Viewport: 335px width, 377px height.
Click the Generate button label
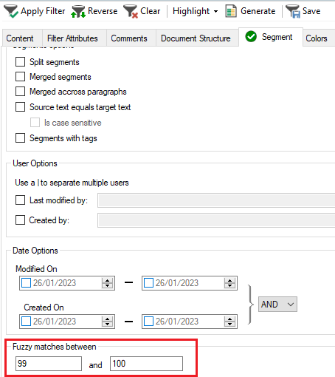(258, 11)
